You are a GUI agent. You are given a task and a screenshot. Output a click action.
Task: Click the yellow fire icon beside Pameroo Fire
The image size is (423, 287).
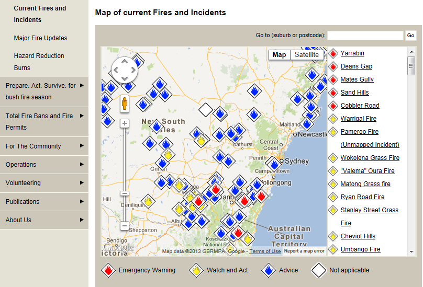(333, 132)
